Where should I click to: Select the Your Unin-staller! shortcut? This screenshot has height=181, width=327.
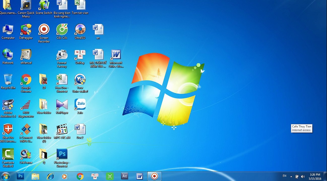(80, 83)
